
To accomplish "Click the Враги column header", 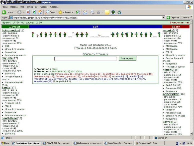I will pyautogui.click(x=176, y=27).
